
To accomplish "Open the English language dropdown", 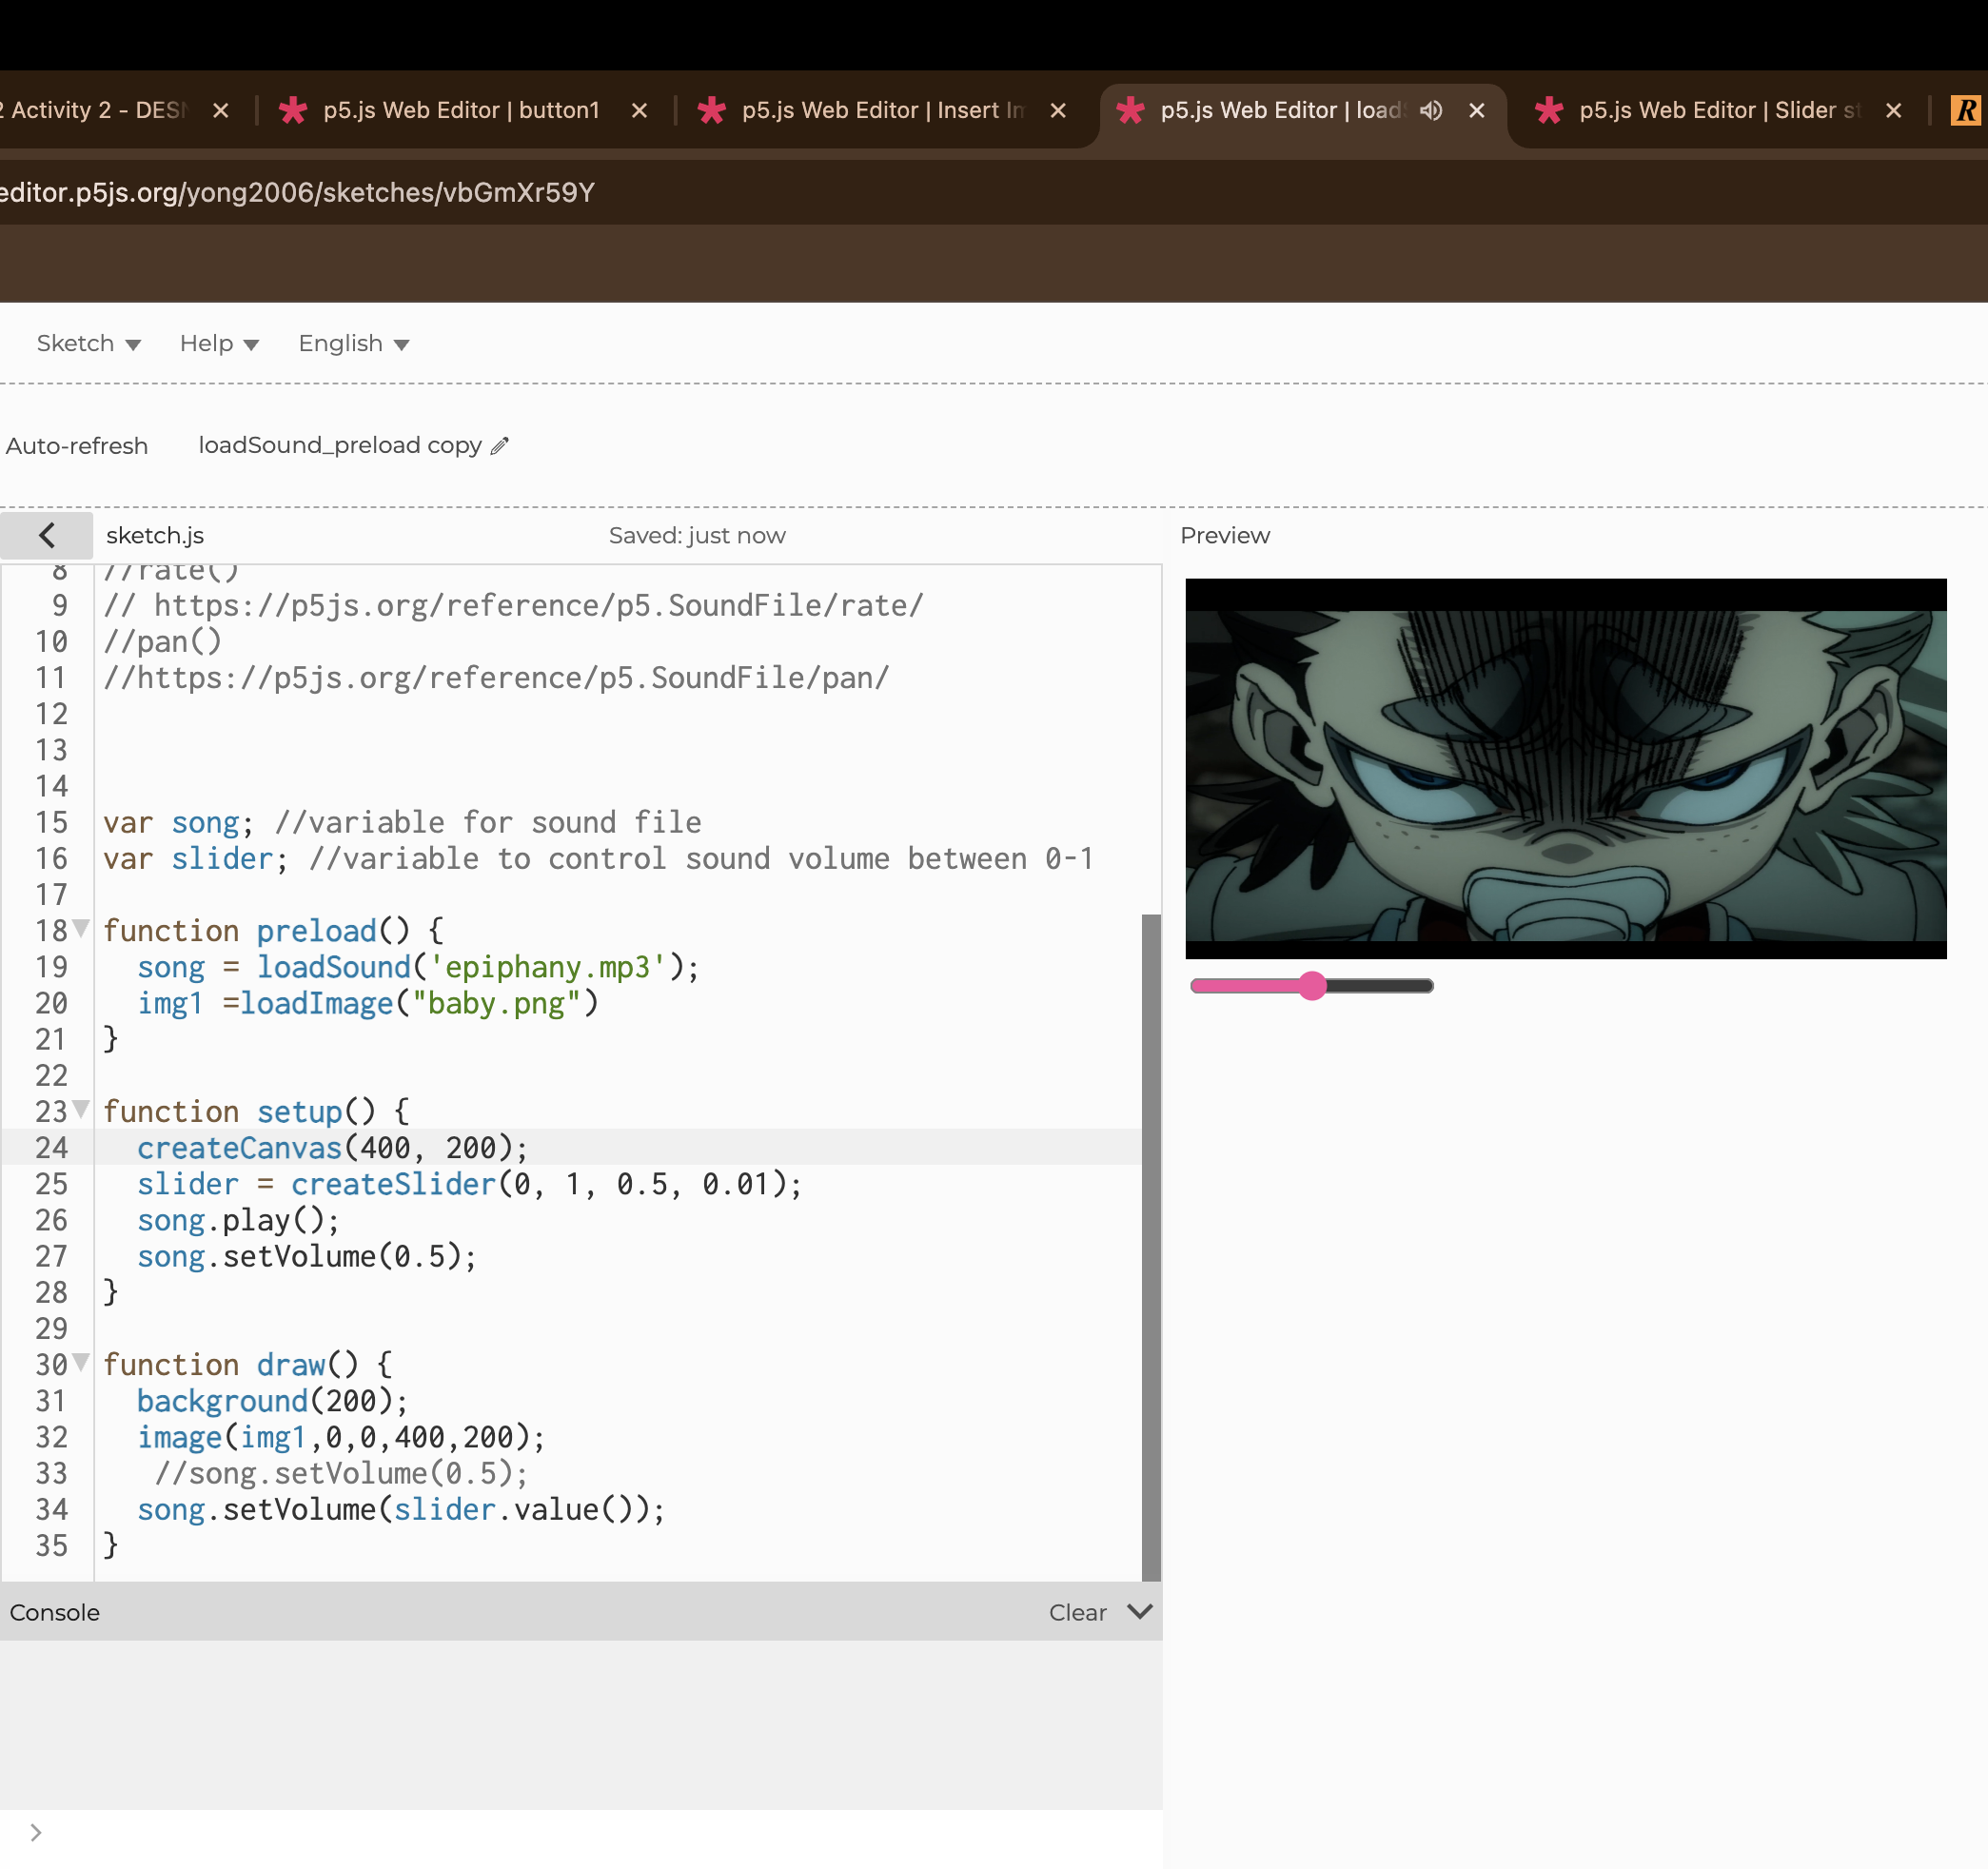I will [x=354, y=343].
